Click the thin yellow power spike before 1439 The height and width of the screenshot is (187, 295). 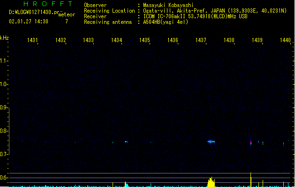[x=251, y=180]
